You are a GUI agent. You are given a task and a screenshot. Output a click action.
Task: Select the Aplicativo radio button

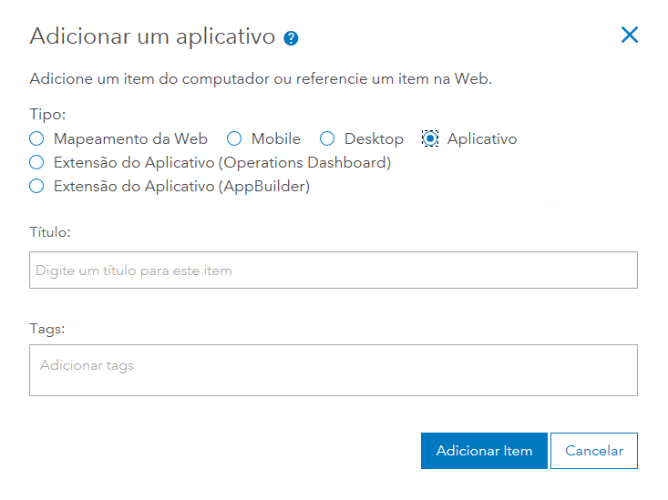point(431,139)
